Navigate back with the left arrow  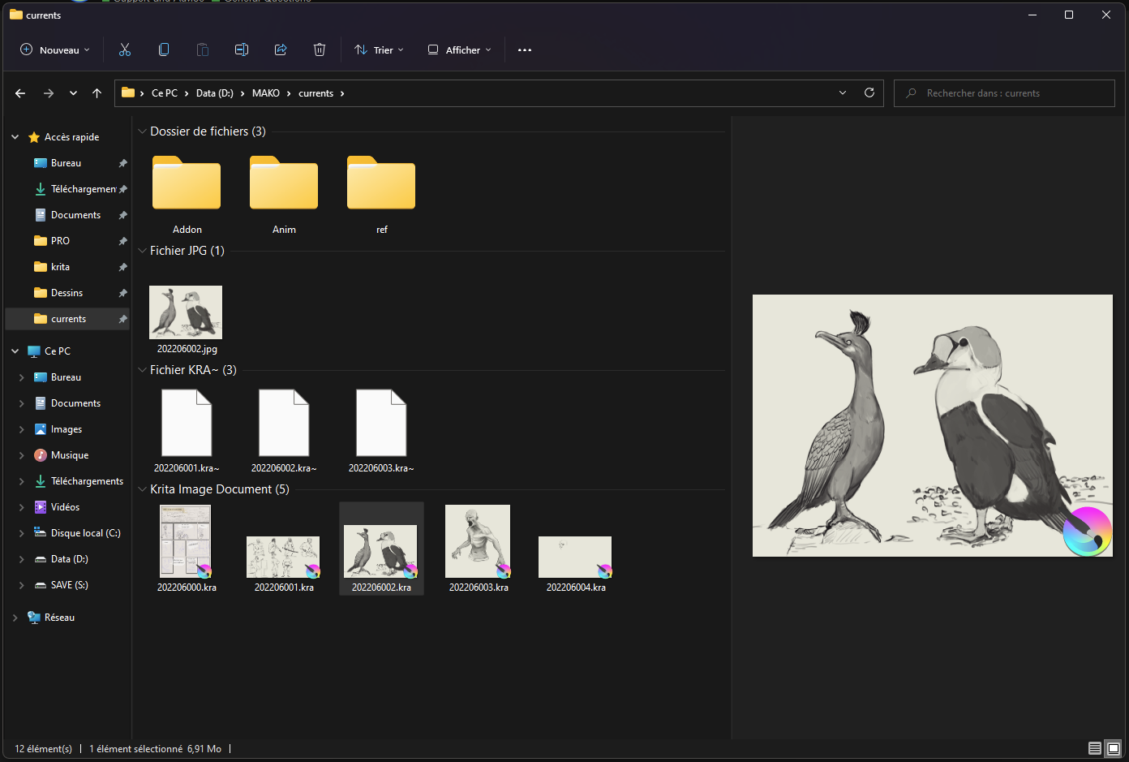click(x=20, y=93)
